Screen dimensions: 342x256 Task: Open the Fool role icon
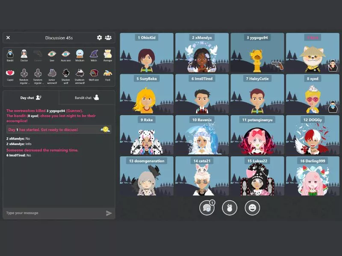click(108, 73)
